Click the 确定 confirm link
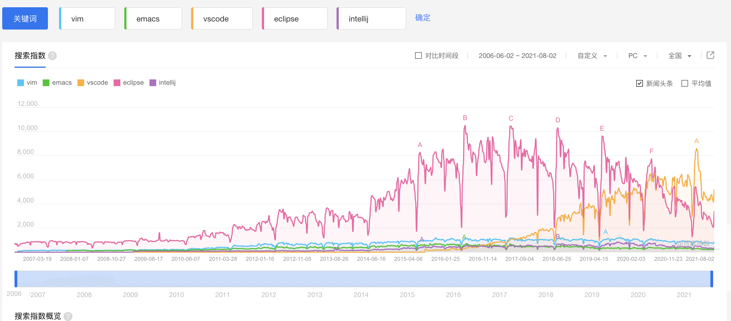 (x=423, y=18)
